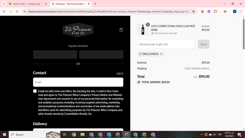Open the red shield extension icon

(x=203, y=11)
